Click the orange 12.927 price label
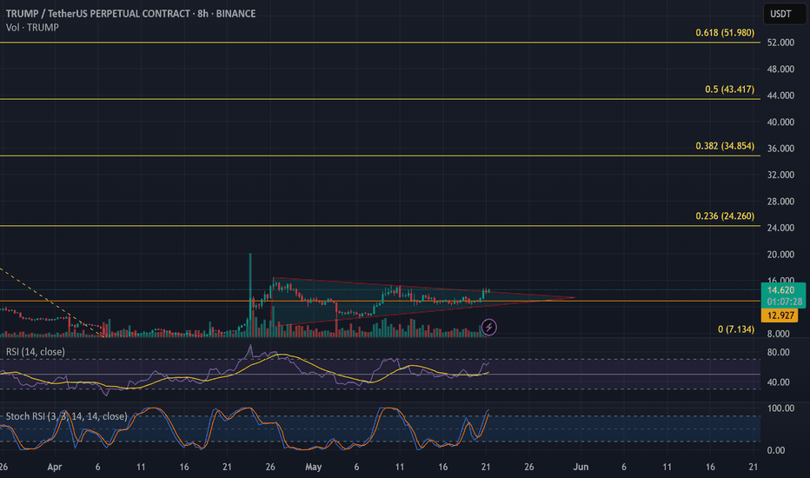Viewport: 810px width, 478px height. (x=780, y=315)
